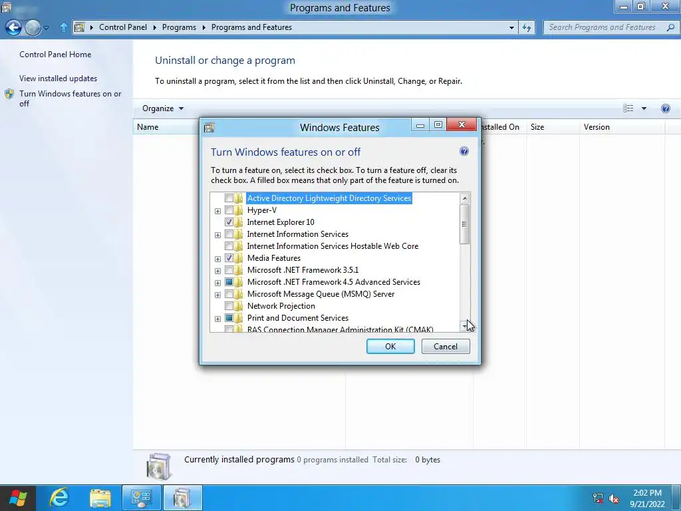This screenshot has width=681, height=511.
Task: Check Microsoft .NET Framework 3.5.1
Action: (229, 270)
